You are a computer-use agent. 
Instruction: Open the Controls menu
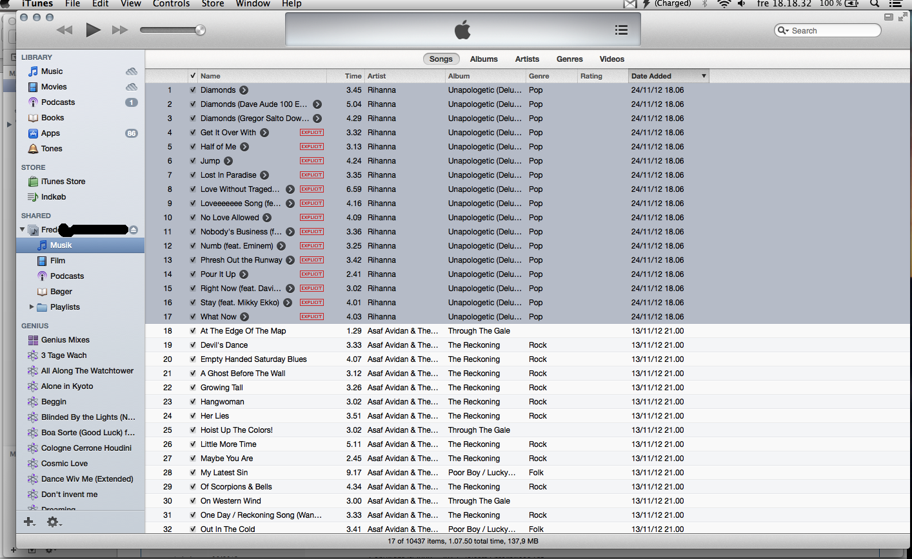pyautogui.click(x=172, y=4)
